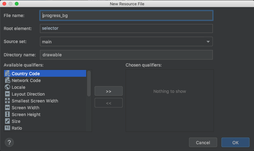Pick the Screen Width icon
The image size is (254, 151).
(7, 108)
